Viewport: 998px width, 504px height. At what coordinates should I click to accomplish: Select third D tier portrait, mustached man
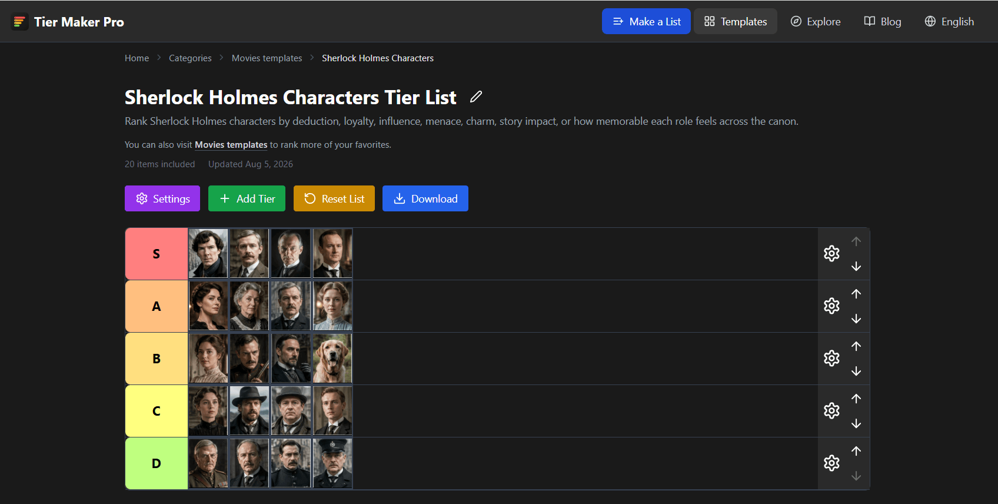pyautogui.click(x=291, y=463)
